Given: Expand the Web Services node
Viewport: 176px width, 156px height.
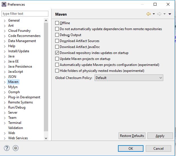Looking at the screenshot, I should 5,138.
